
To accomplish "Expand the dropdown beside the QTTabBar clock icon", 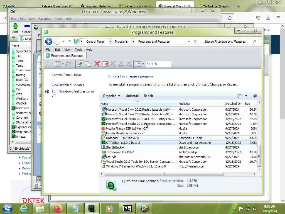I will coord(63,64).
